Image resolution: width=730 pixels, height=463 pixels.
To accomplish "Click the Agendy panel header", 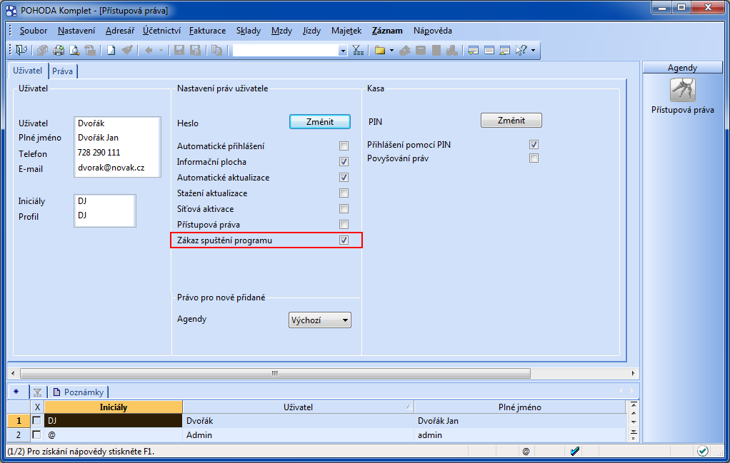I will pyautogui.click(x=683, y=67).
